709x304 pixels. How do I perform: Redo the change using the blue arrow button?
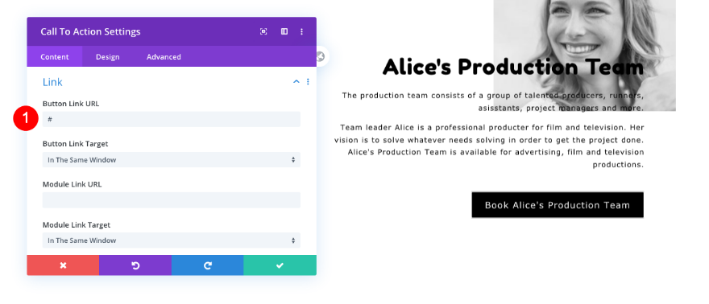[x=208, y=265]
